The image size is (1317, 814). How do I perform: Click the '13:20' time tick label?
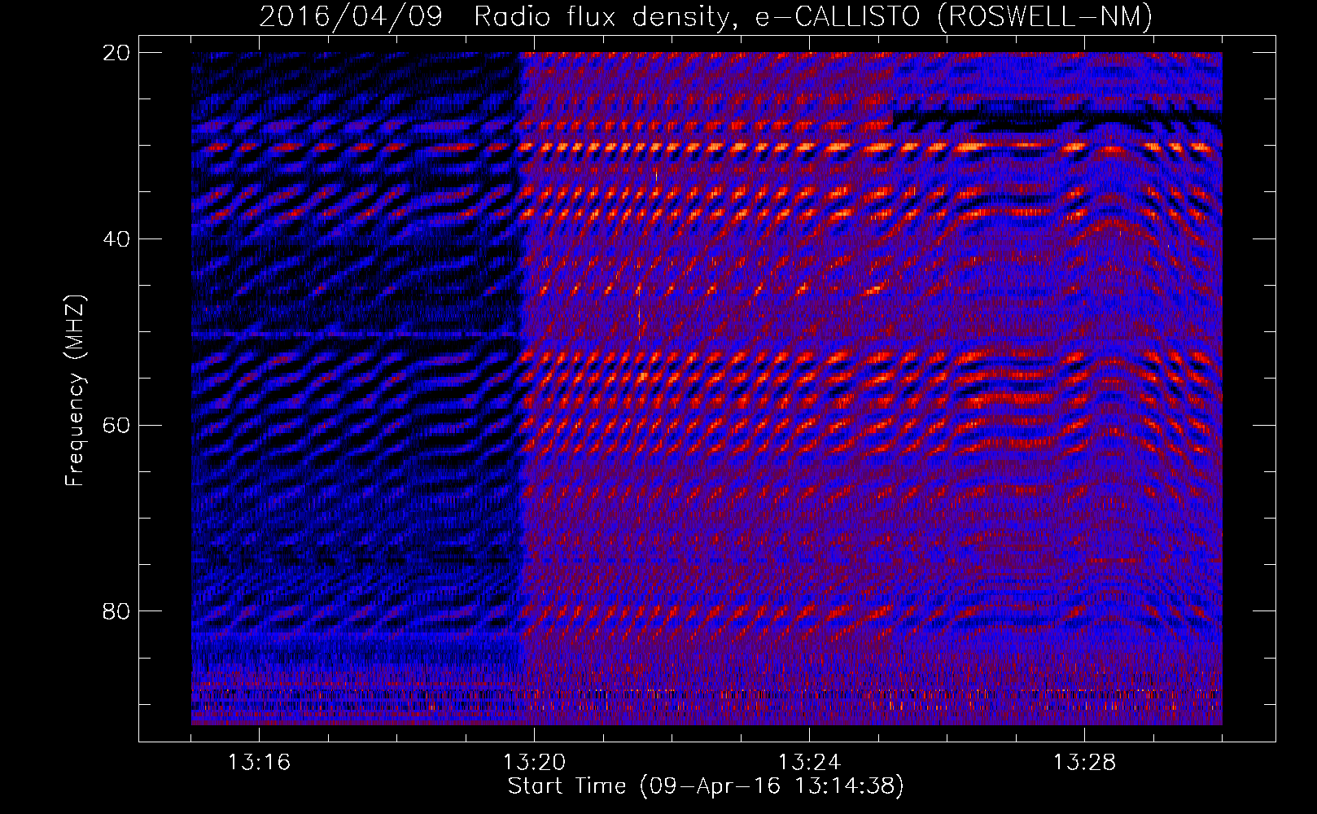point(535,763)
